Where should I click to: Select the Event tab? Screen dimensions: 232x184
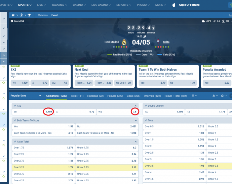point(54,15)
